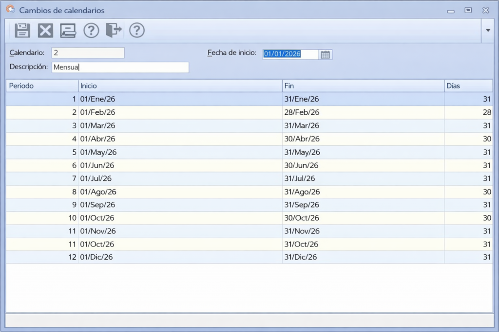
Task: Expand the toolbar overflow dropdown arrow
Action: coord(488,30)
